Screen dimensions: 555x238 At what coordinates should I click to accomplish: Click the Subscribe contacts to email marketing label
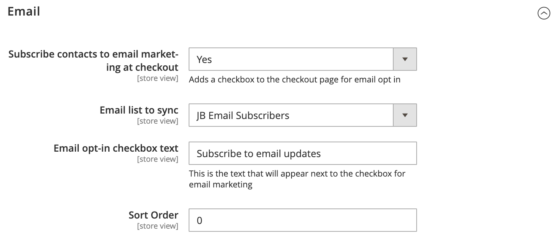coord(94,60)
